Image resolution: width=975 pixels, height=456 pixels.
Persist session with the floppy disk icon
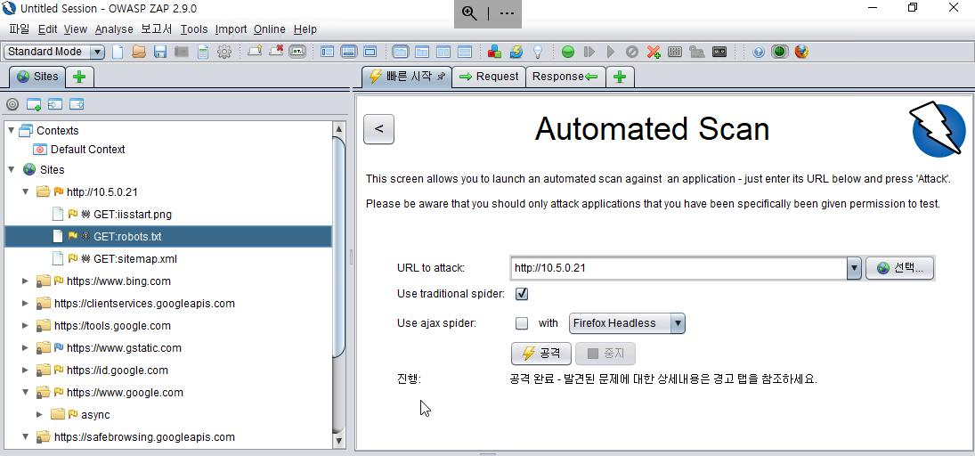159,53
